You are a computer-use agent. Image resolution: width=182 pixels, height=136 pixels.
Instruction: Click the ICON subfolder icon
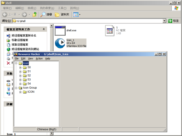click(25, 92)
